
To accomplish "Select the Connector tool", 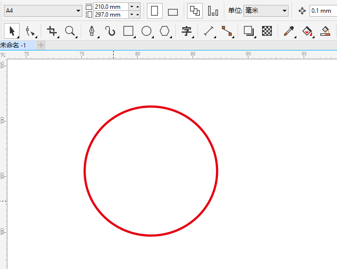I will click(227, 31).
